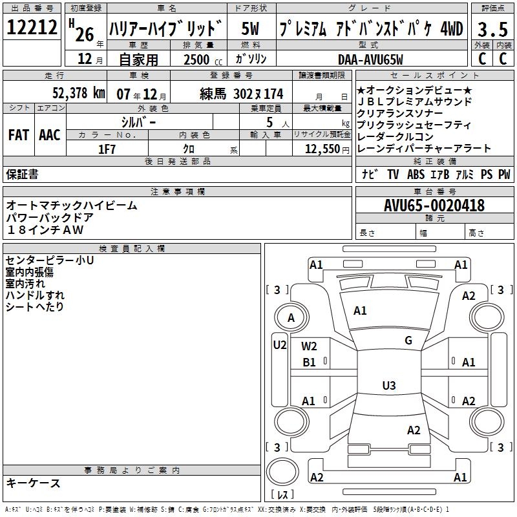517x517 pixels.
Task: Select vehicle history value 自家用
Action: coord(138,59)
